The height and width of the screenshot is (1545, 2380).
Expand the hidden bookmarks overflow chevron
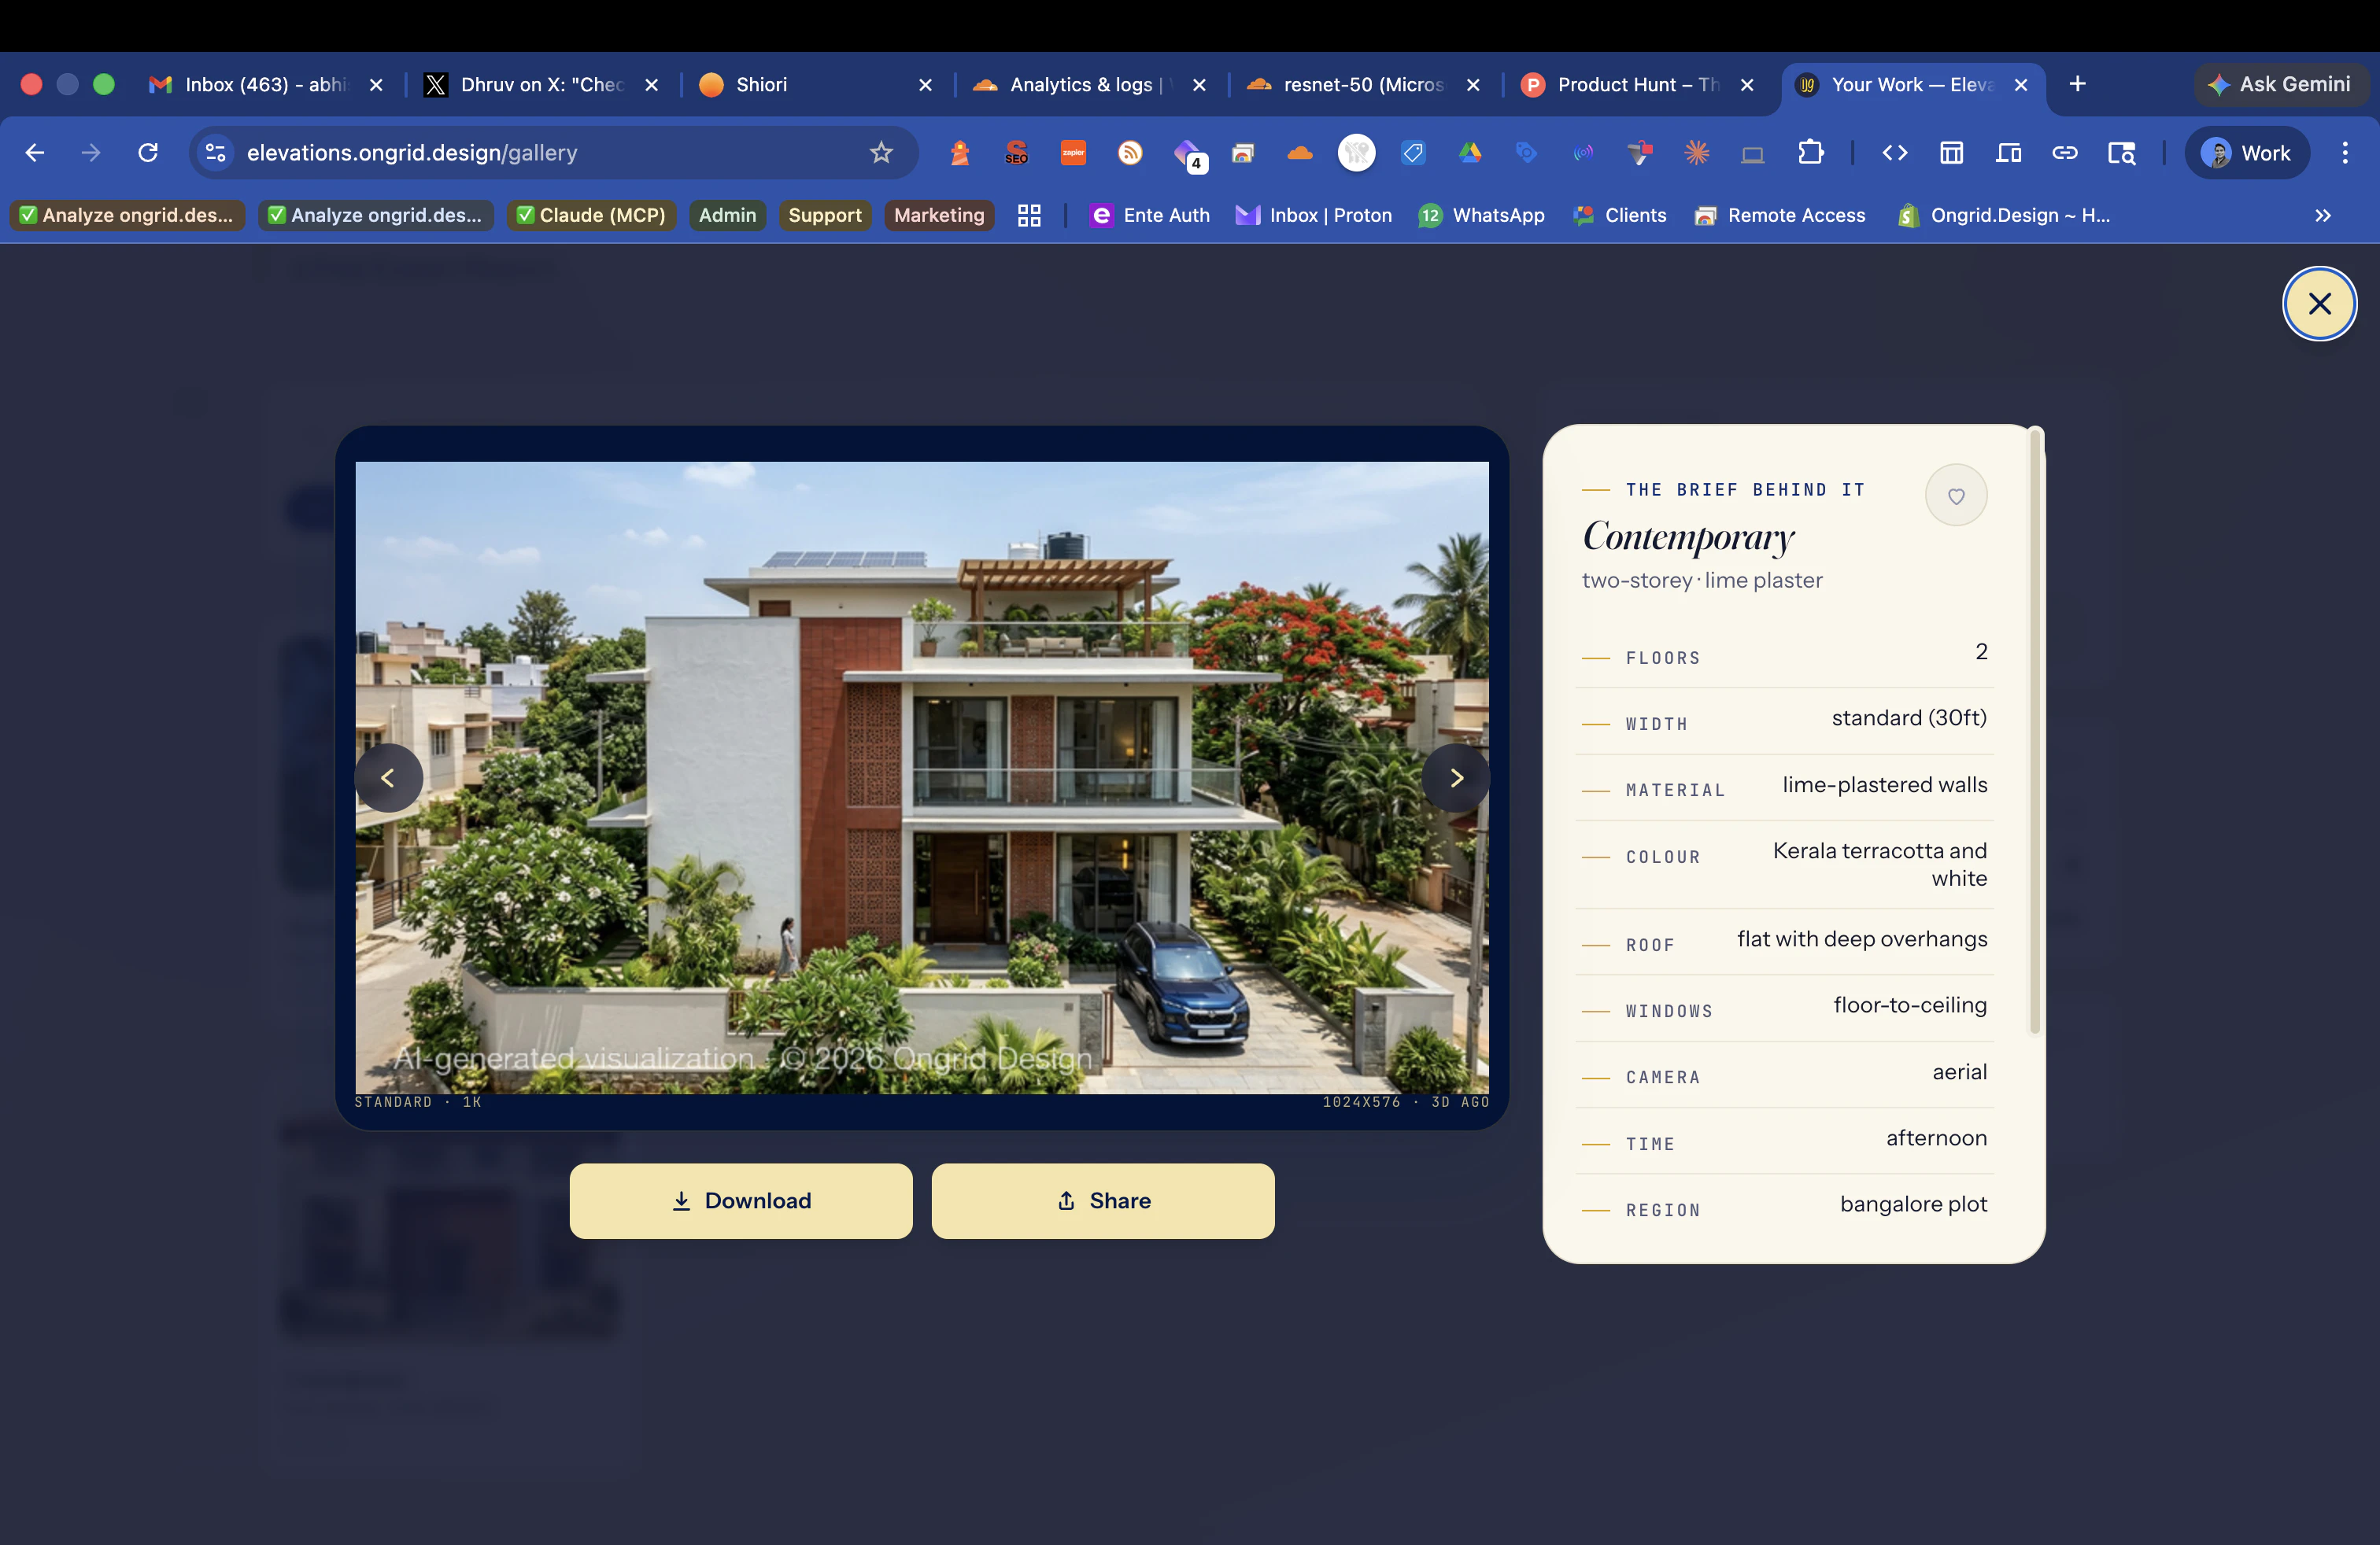(x=2322, y=216)
